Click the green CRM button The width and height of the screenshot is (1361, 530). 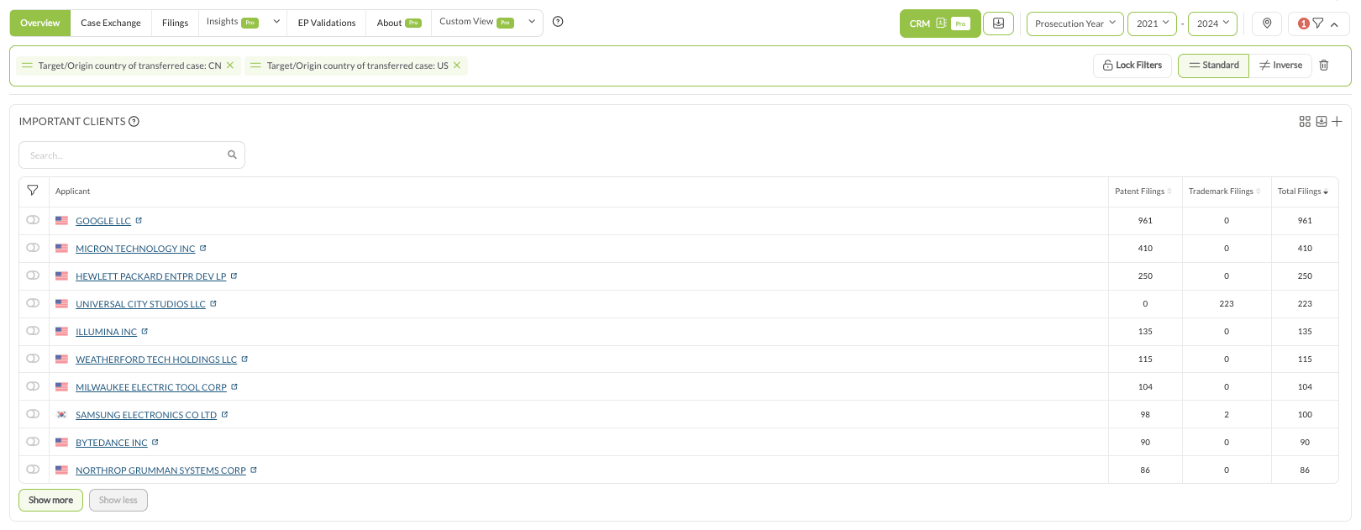pos(939,24)
